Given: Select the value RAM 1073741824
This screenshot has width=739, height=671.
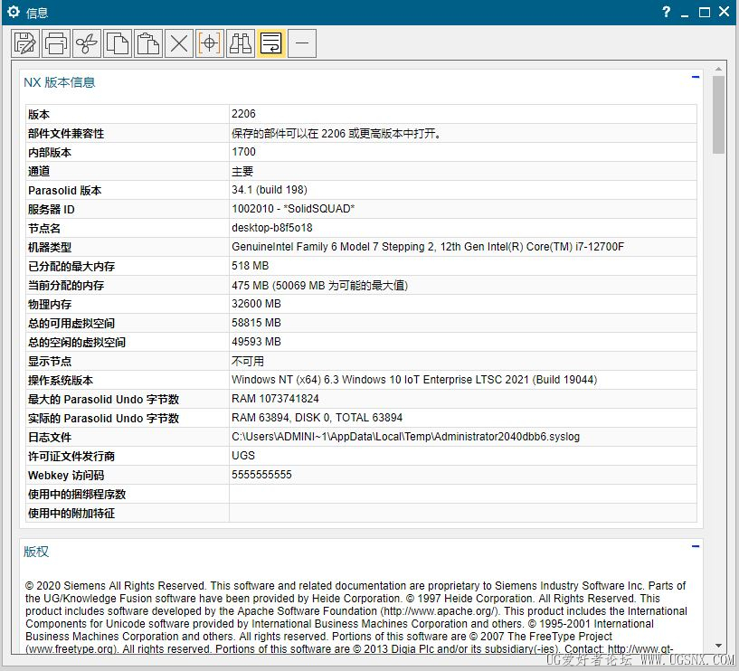Looking at the screenshot, I should (275, 399).
